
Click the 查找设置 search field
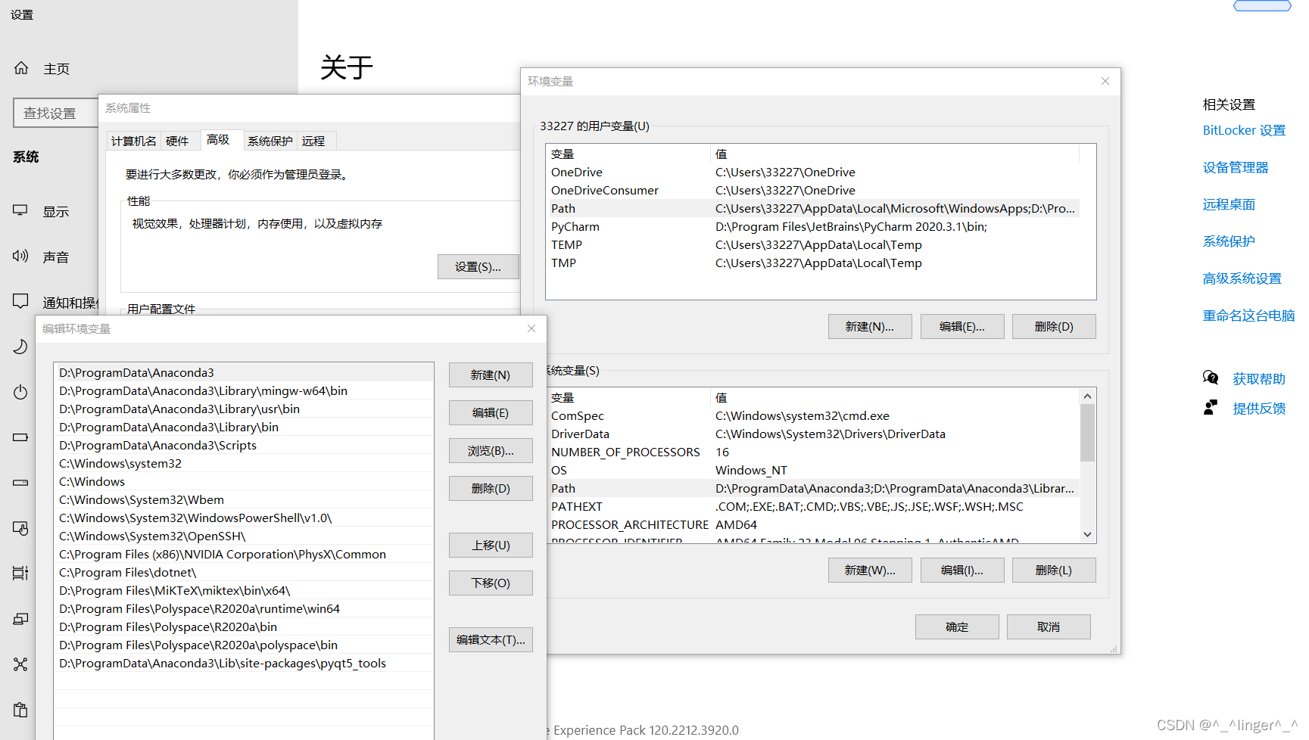point(56,113)
